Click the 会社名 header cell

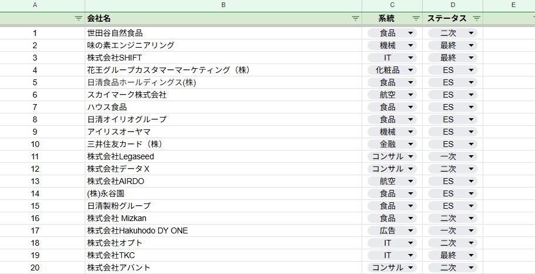223,18
